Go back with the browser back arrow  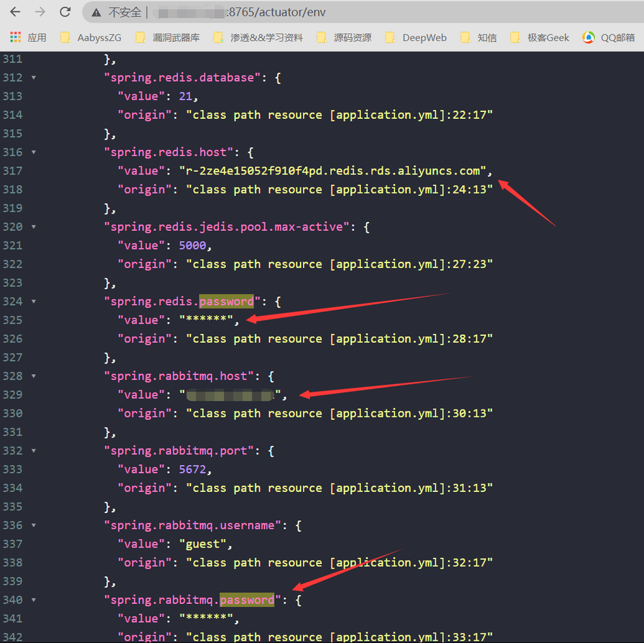click(15, 12)
